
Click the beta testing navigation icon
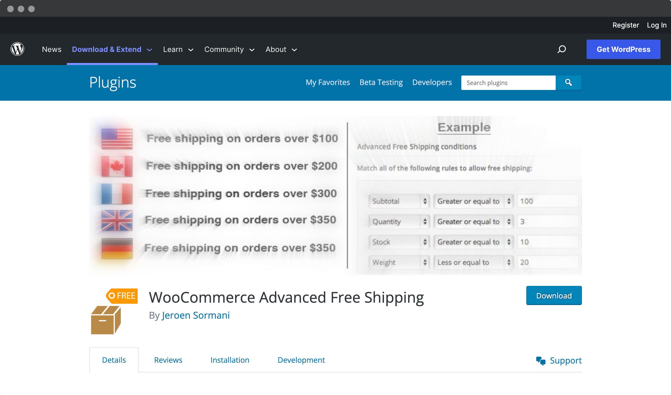381,82
